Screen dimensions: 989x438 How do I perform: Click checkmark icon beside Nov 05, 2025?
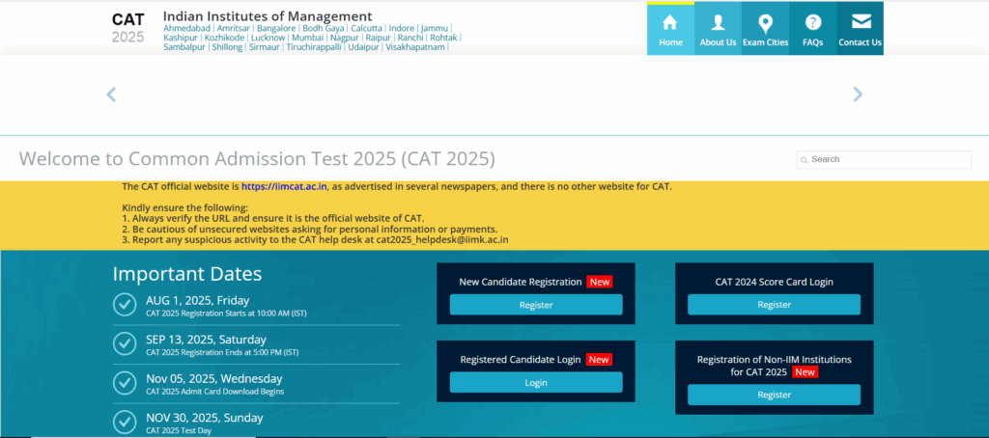pos(125,383)
